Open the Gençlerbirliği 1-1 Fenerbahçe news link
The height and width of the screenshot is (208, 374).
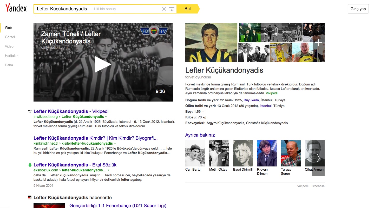tap(118, 206)
